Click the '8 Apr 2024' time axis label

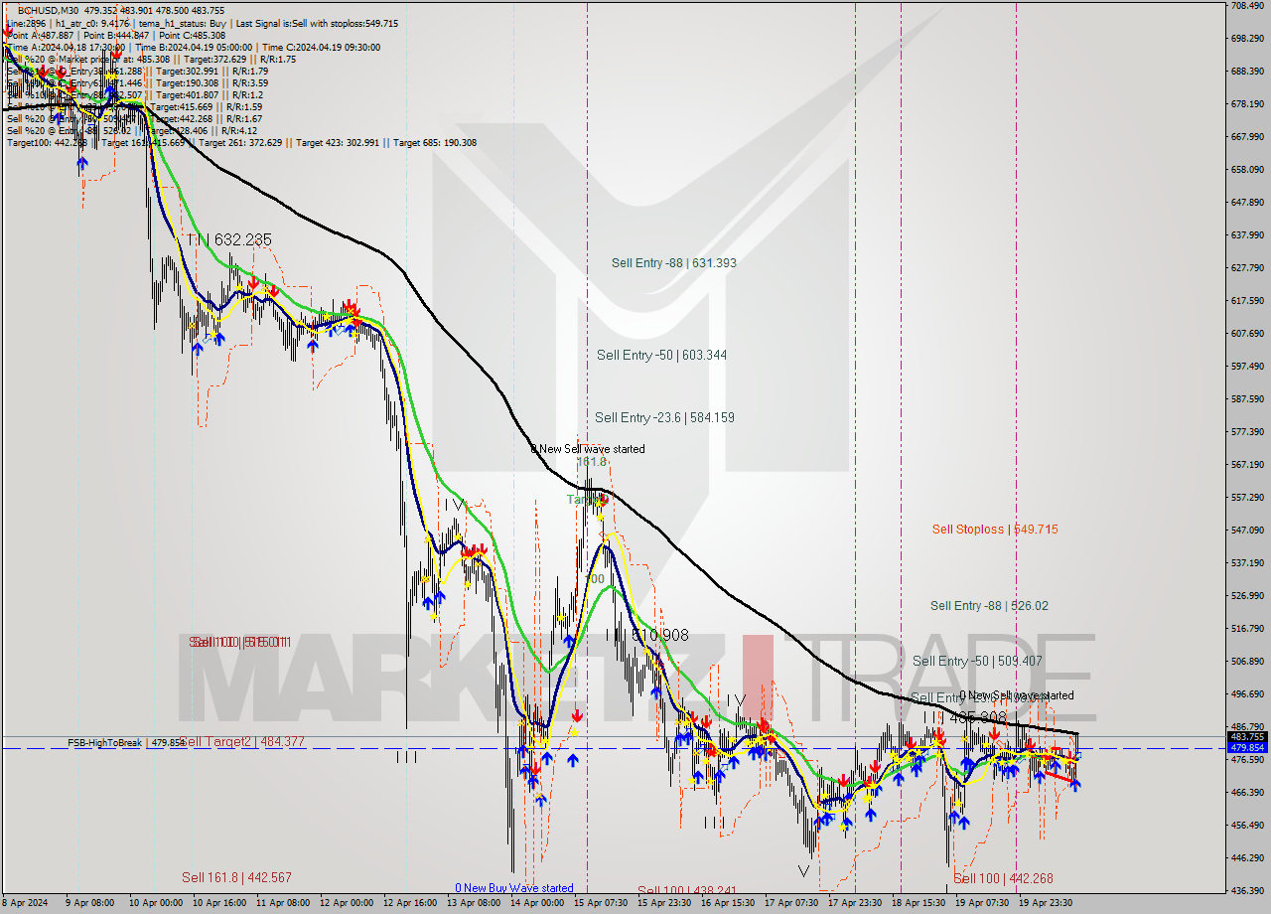tap(23, 904)
